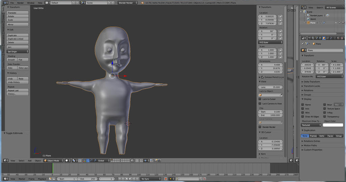Open the outliner editor type icon
The width and height of the screenshot is (346, 182).
pyautogui.click(x=304, y=7)
